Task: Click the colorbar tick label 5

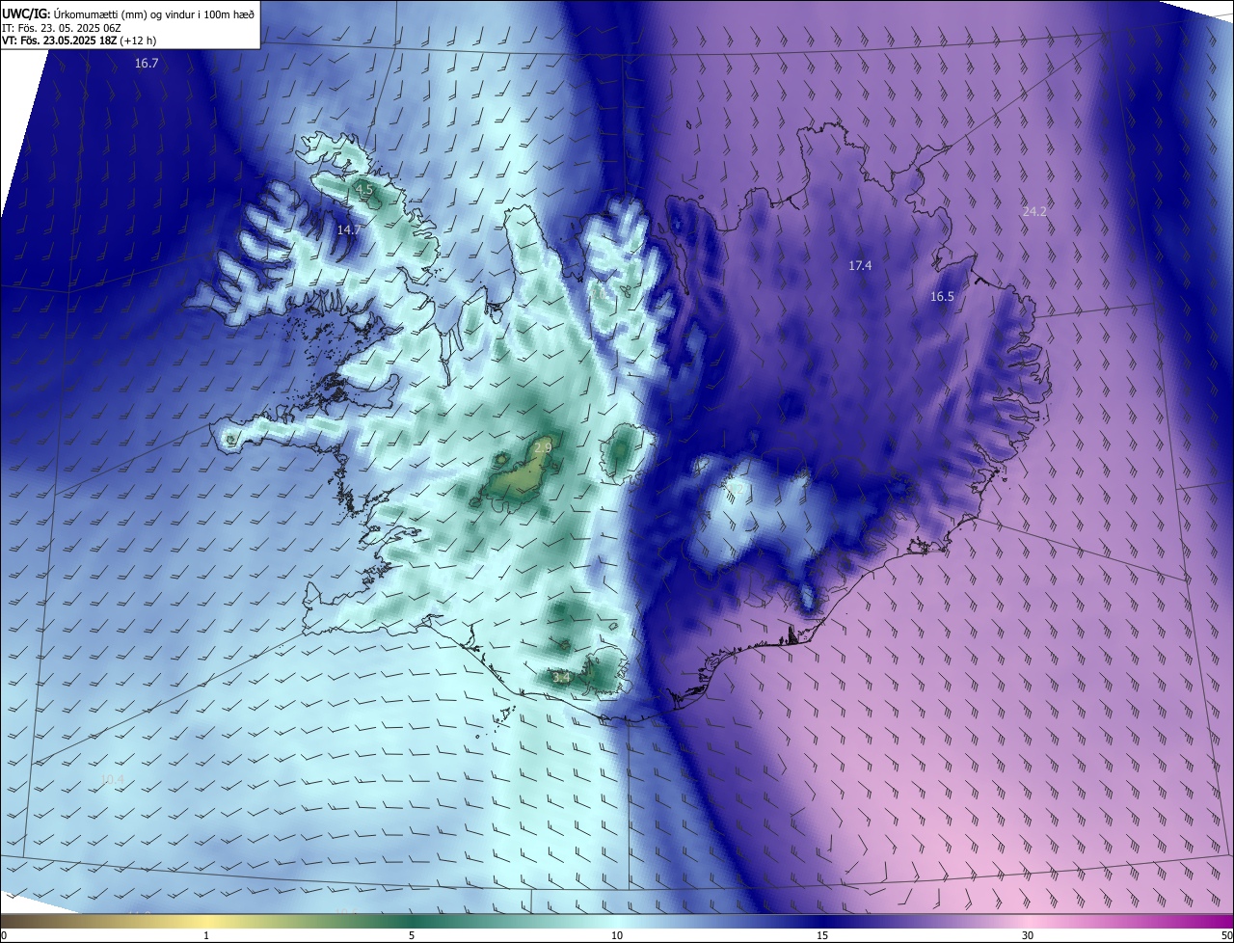Action: (x=412, y=936)
